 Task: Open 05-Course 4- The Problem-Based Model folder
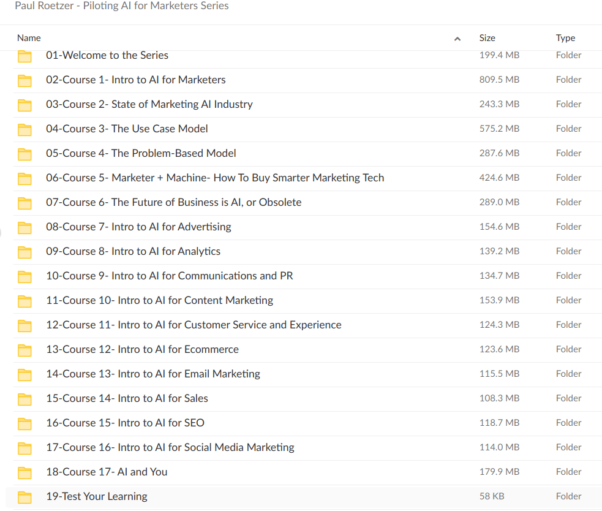pos(141,153)
